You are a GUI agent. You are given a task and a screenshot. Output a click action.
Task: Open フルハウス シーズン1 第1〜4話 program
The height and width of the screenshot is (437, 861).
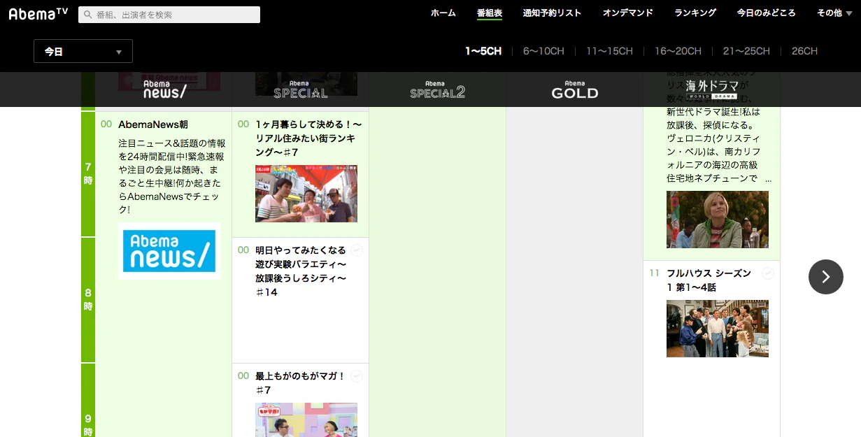tap(709, 280)
